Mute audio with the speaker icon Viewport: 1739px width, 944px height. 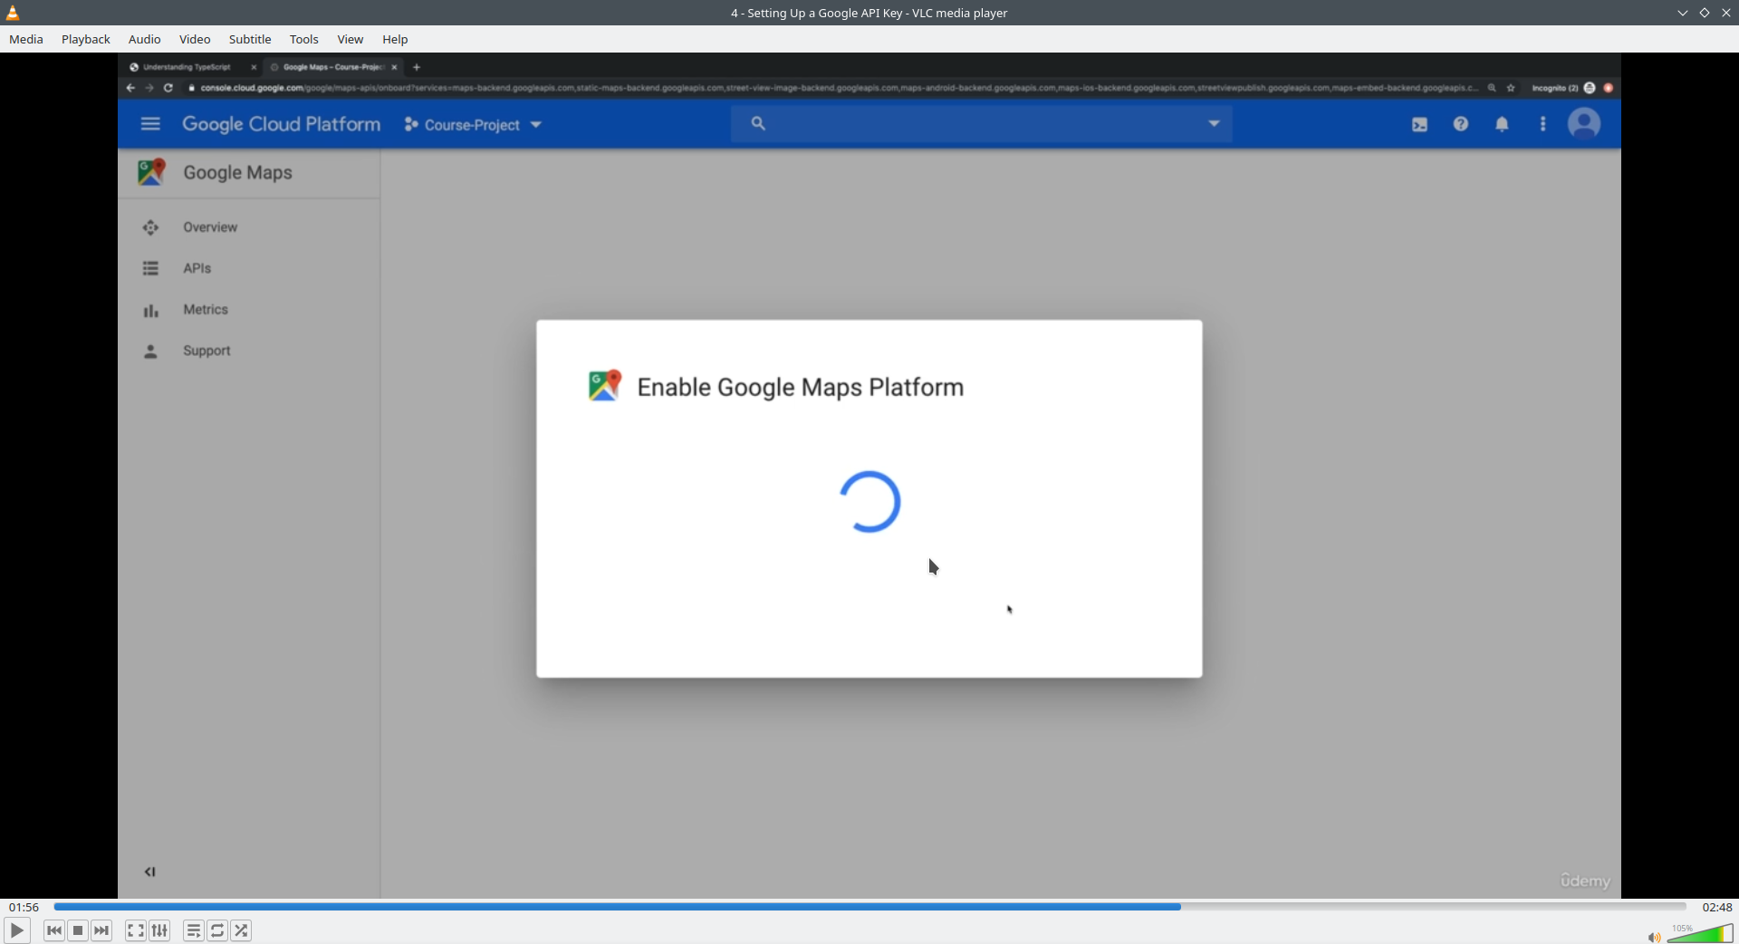[1654, 937]
